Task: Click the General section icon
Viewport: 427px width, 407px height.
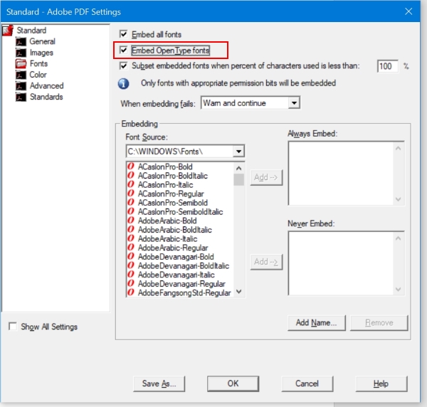Action: [x=21, y=42]
